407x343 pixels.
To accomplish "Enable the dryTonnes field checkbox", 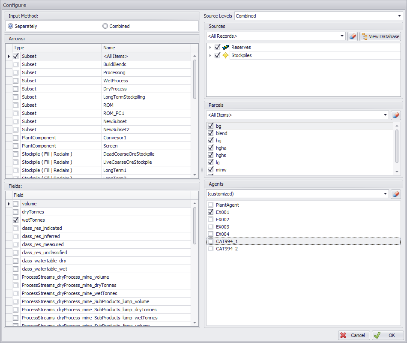I will [16, 212].
